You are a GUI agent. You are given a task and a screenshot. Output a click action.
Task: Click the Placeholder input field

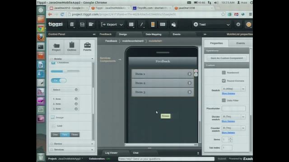(x=233, y=108)
